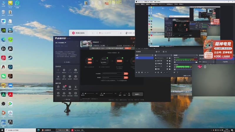The image size is (235, 132).
Task: Click the 基础工具 icon with red badge
Action: 64,87
